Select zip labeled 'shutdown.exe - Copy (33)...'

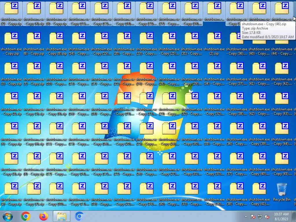pos(214,164)
